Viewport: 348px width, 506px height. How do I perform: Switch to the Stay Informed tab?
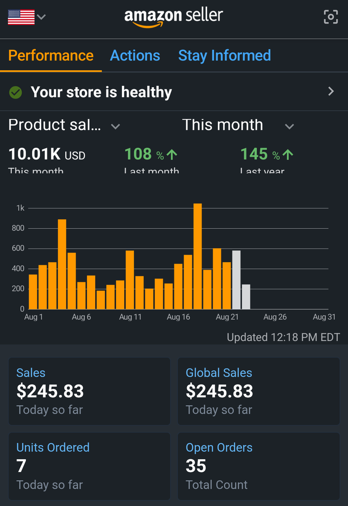(x=225, y=55)
